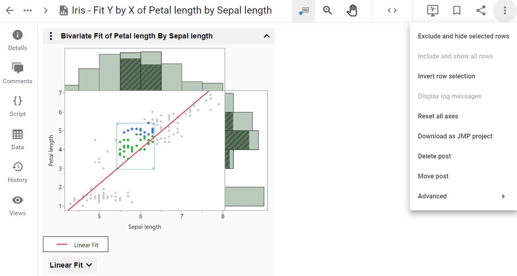The image size is (517, 276).
Task: Select the magnifier zoom tool
Action: coord(328,11)
